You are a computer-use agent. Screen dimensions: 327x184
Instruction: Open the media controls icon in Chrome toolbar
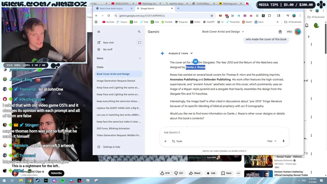tap(288, 16)
